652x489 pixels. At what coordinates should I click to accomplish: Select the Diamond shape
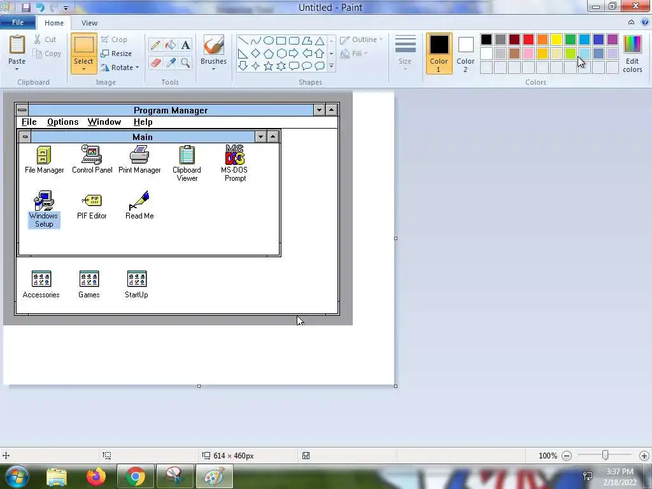256,53
